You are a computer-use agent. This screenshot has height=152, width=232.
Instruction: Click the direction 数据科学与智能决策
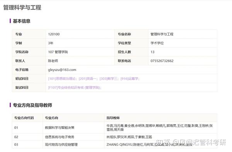60,128
